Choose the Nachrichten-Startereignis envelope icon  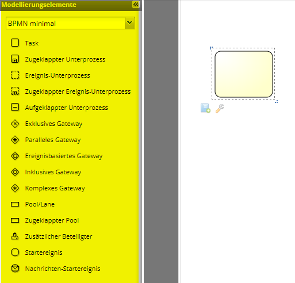[x=15, y=269]
